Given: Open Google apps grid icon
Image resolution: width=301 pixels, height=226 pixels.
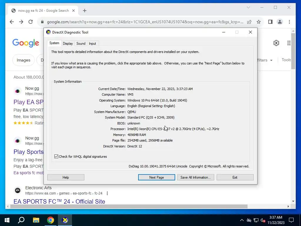Looking at the screenshot, I should pos(289,43).
